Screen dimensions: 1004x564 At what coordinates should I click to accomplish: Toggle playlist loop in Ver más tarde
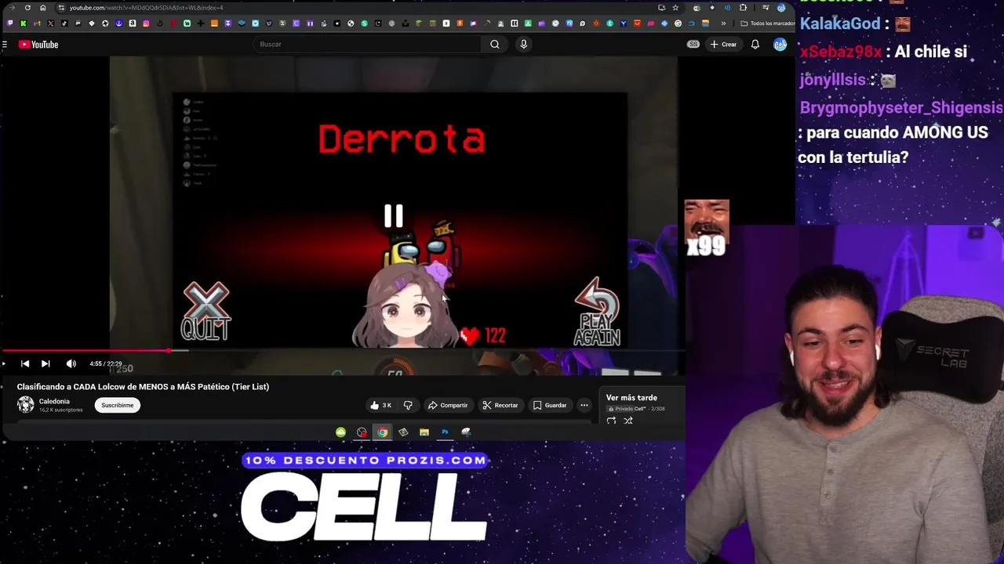611,421
